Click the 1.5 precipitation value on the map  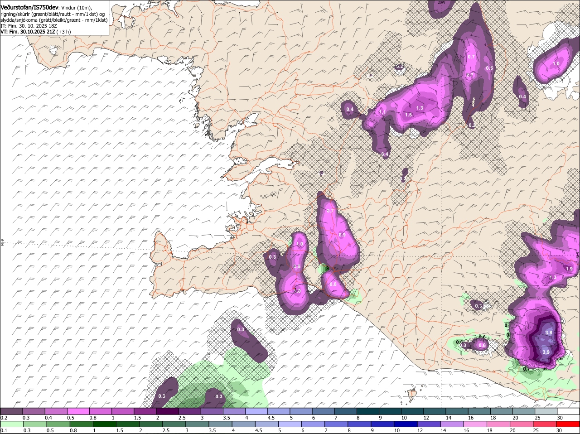coord(408,115)
